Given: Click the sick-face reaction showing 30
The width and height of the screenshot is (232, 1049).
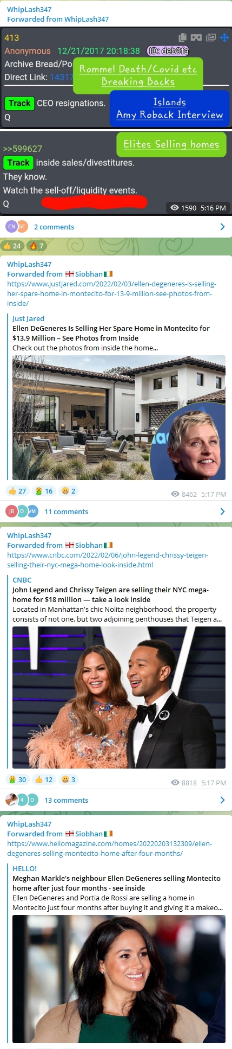Looking at the screenshot, I should 17,779.
